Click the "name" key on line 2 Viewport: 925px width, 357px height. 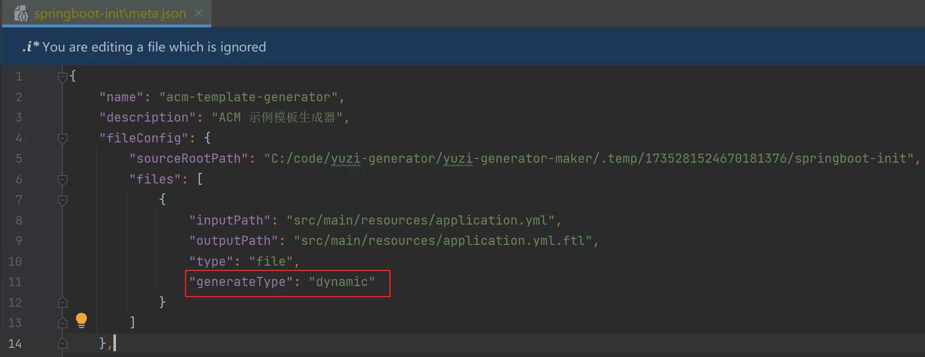coord(121,97)
